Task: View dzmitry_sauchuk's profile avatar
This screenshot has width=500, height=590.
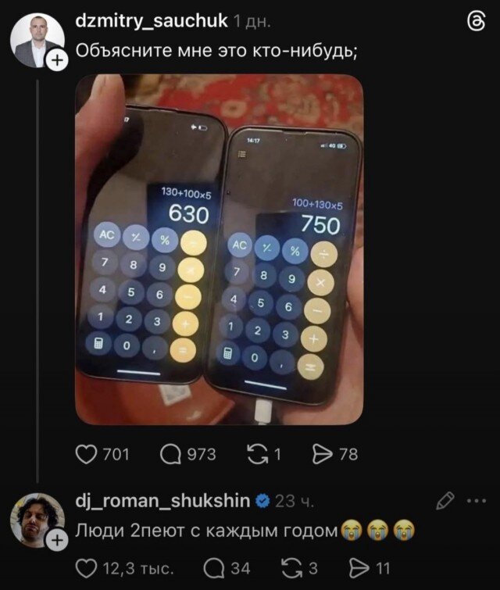Action: [x=37, y=41]
